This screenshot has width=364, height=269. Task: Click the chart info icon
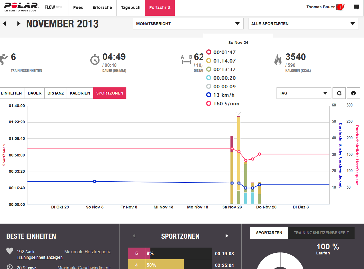[x=353, y=93]
